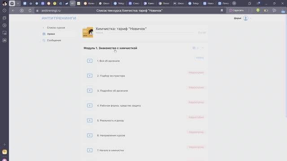This screenshot has width=287, height=161.
Task: Open the calendar icon showing 26 in the browser sidebar
Action: (x=4, y=40)
